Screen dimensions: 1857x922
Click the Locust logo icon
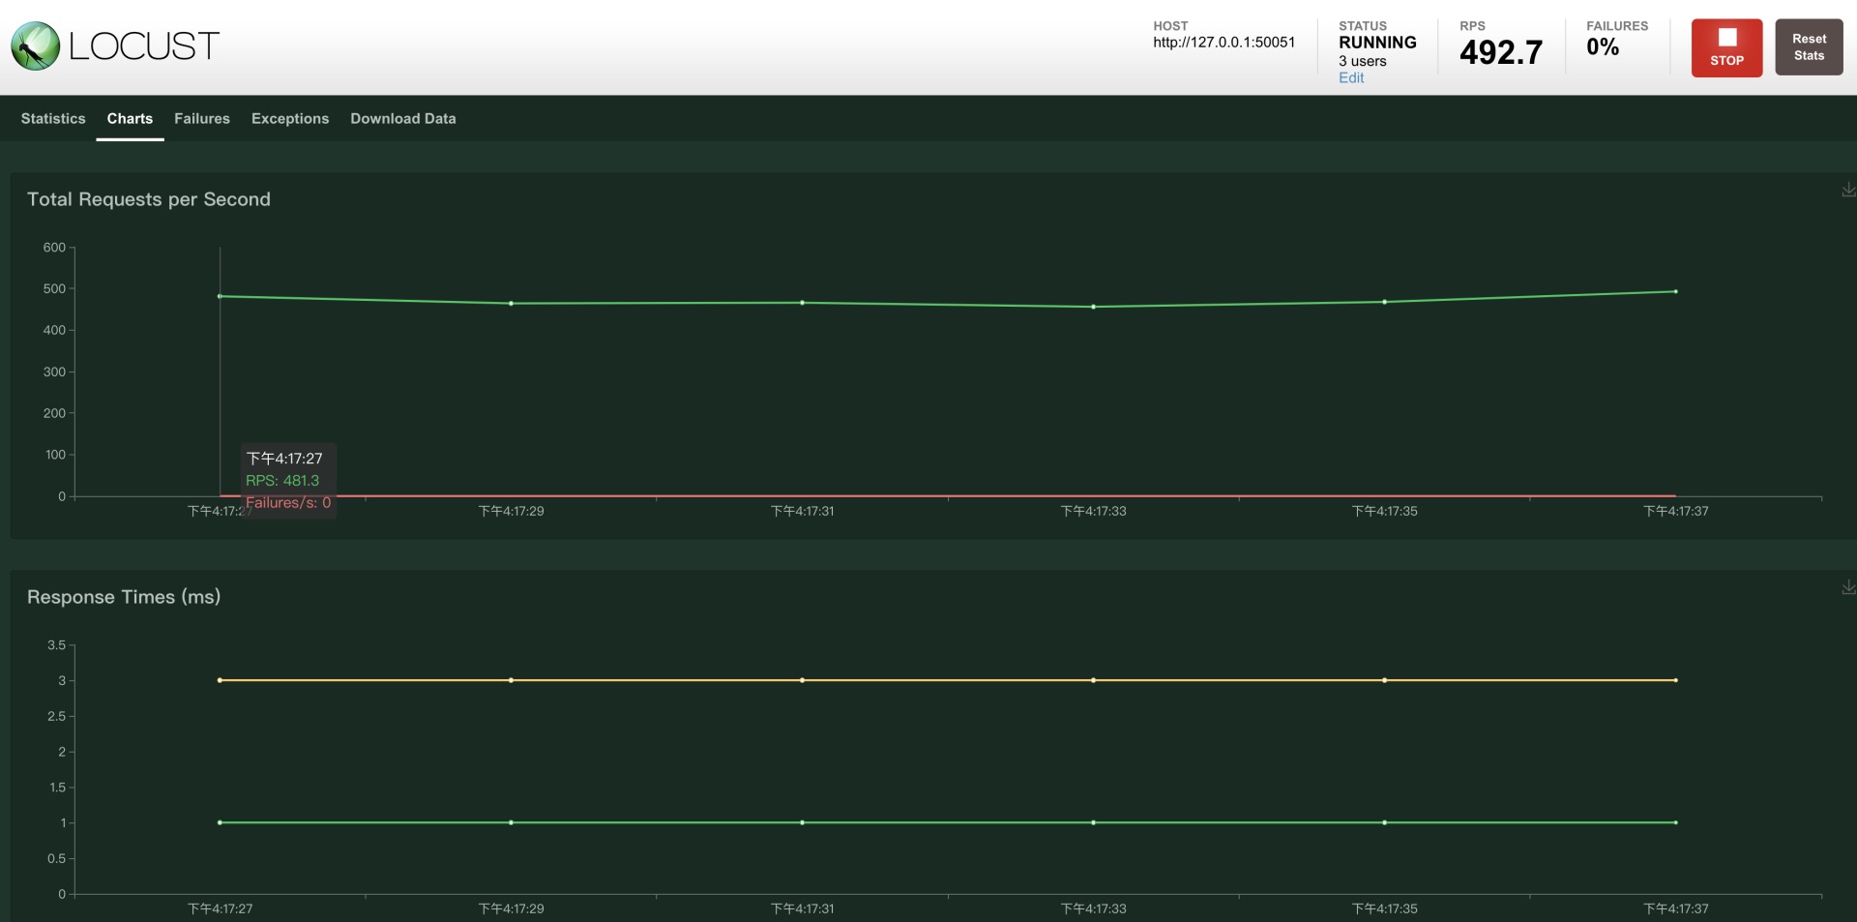coord(35,45)
